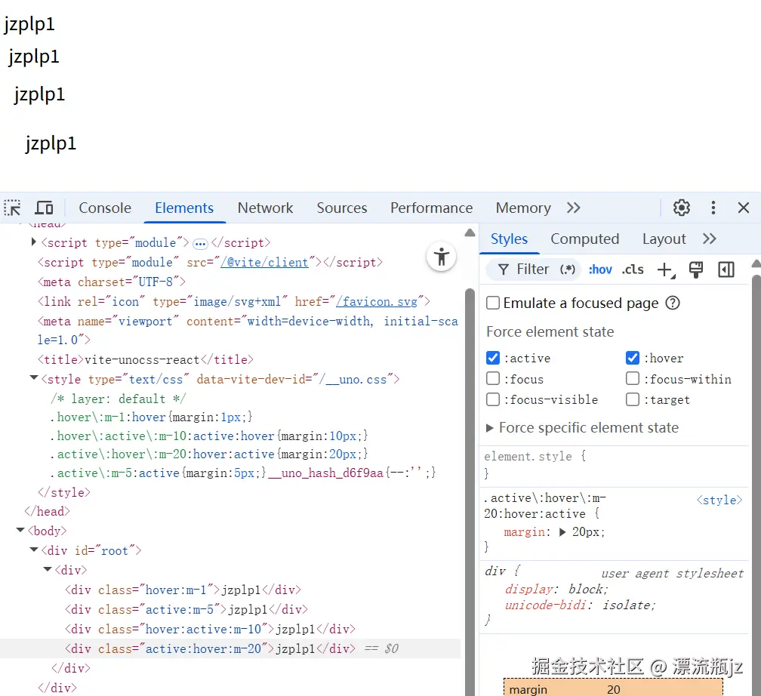
Task: Click the accessibility tree toggle button
Action: click(441, 256)
